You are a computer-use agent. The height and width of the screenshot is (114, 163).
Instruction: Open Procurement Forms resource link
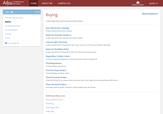coord(54,100)
